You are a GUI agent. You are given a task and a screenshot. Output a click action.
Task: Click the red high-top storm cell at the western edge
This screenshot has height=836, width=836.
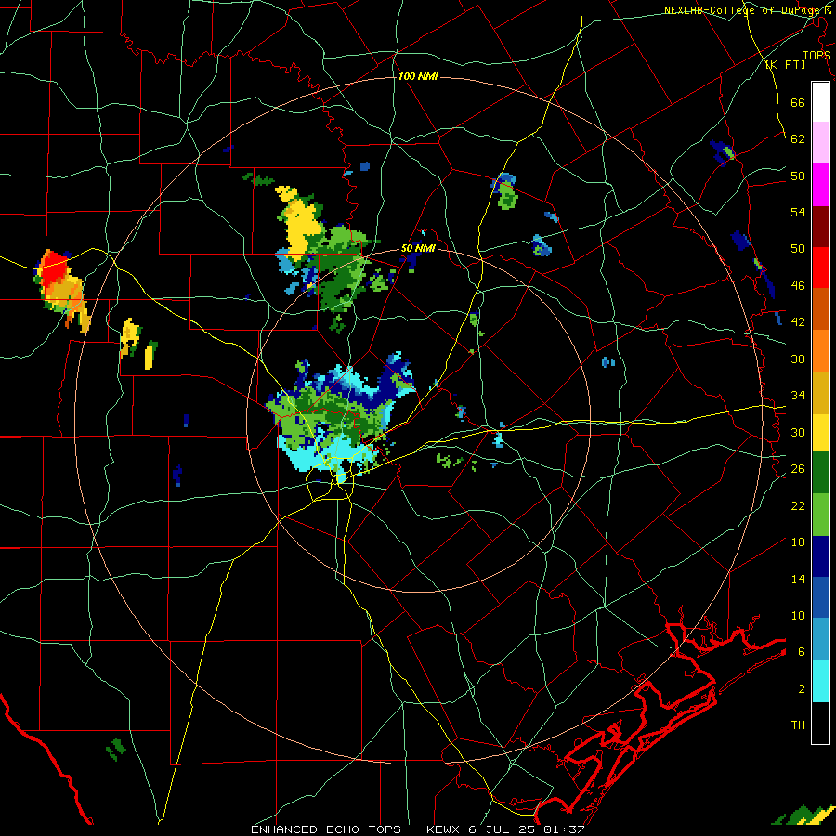(x=52, y=269)
